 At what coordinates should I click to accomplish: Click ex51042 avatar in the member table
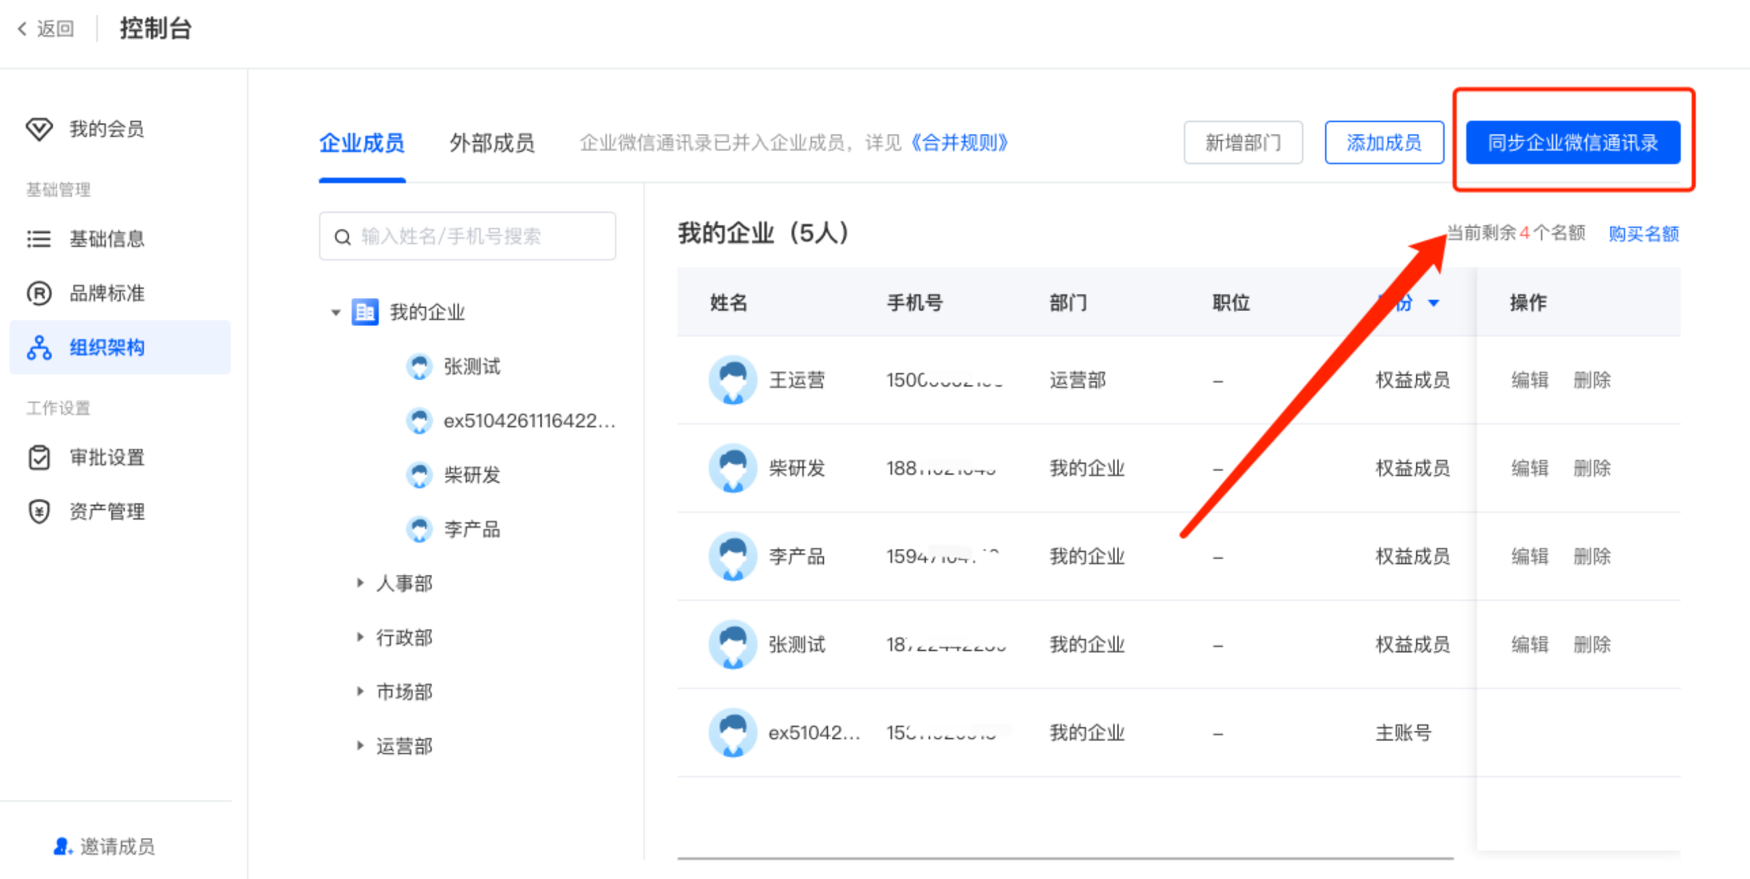point(733,732)
